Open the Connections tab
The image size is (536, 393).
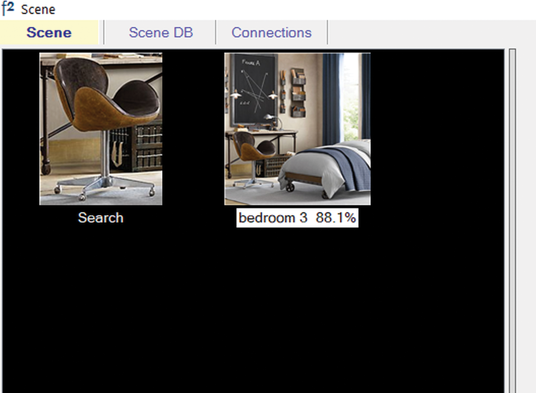[x=272, y=33]
